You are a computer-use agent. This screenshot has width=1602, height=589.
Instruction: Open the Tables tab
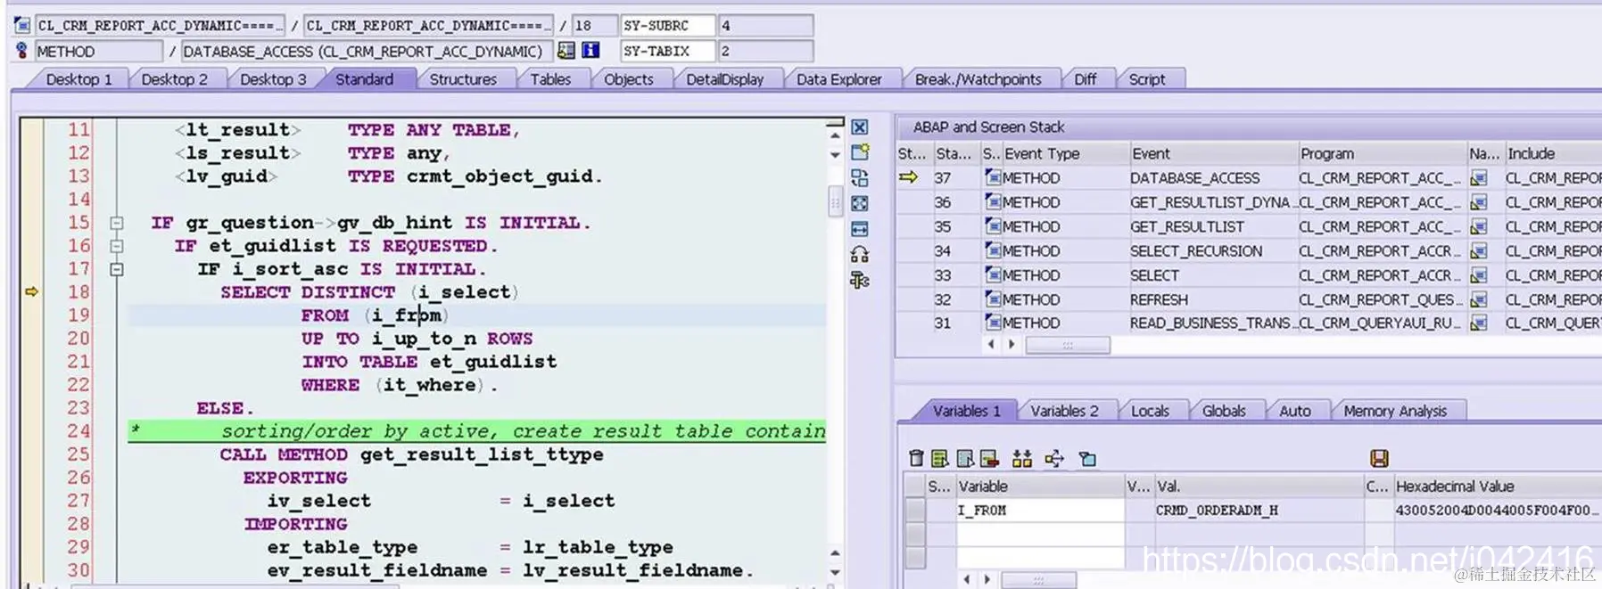(x=550, y=79)
